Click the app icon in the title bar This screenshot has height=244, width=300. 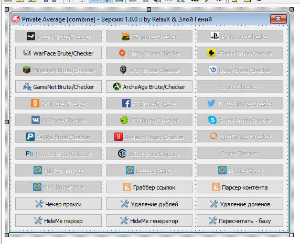click(x=16, y=19)
